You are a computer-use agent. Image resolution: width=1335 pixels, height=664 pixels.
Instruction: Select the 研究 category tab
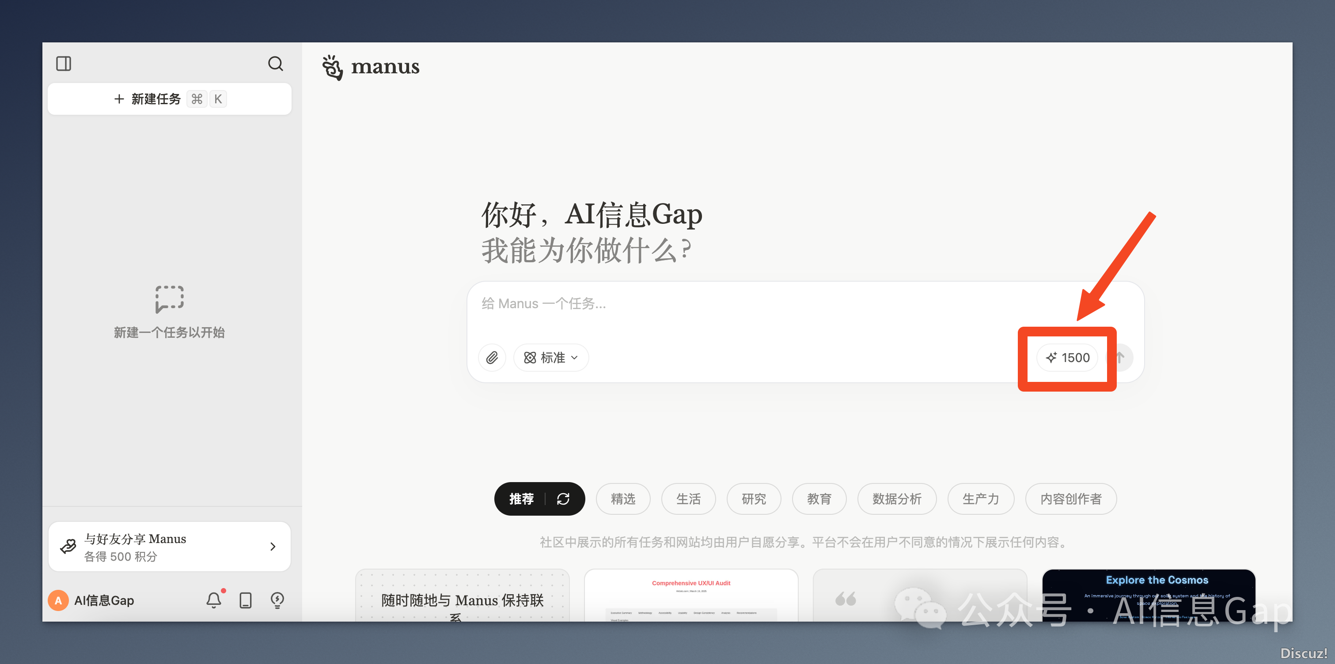754,499
